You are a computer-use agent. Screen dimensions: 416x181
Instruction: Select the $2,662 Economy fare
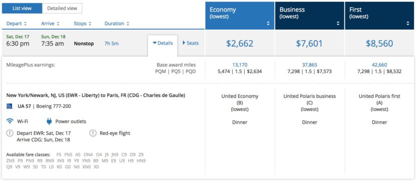pos(240,43)
